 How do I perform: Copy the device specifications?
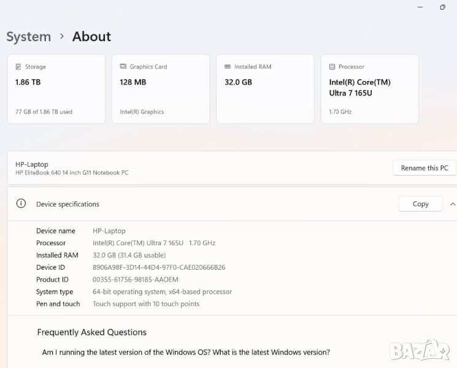tap(420, 204)
